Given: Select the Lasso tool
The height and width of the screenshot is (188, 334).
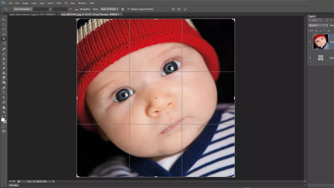Looking at the screenshot, I should [4, 29].
